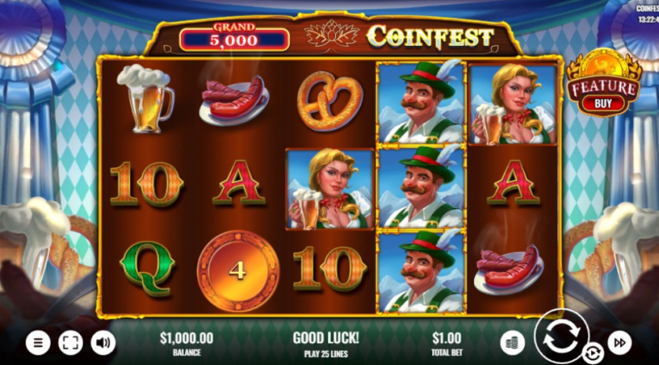The width and height of the screenshot is (659, 365).
Task: Click the $1.00 Total Bet amount
Action: [446, 337]
